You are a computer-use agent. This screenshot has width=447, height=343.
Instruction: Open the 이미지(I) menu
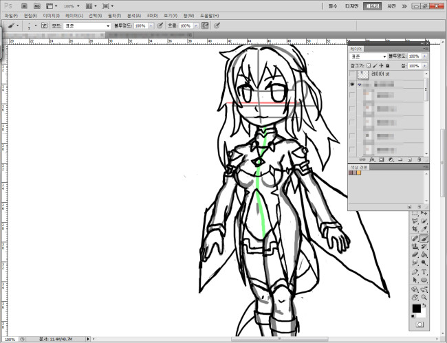[52, 15]
